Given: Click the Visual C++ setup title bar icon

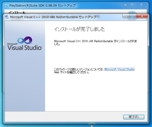Looking at the screenshot, I should point(7,17).
